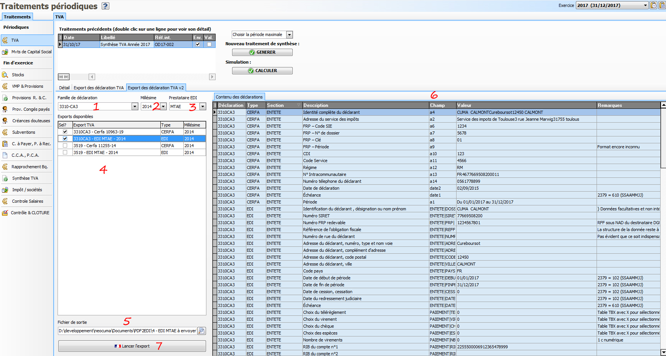Open help icon next to Traitements périodiques
Screen dimensions: 666x356
click(106, 6)
